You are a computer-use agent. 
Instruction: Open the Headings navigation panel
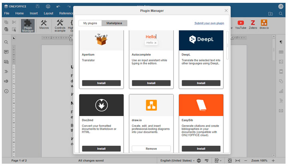click(6, 71)
